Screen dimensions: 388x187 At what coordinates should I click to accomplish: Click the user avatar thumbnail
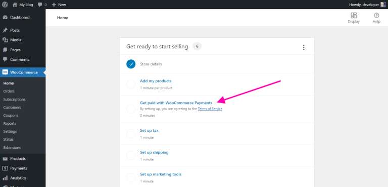[x=383, y=5]
